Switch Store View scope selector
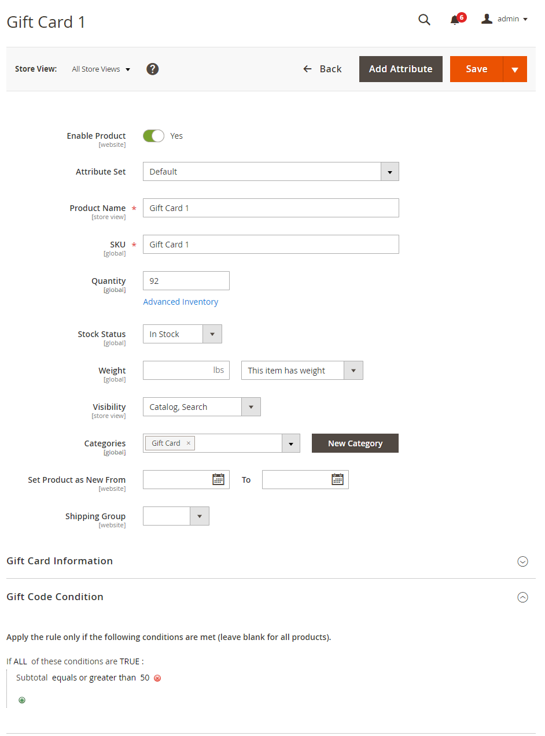Viewport: 545px width, 736px height. coord(101,69)
